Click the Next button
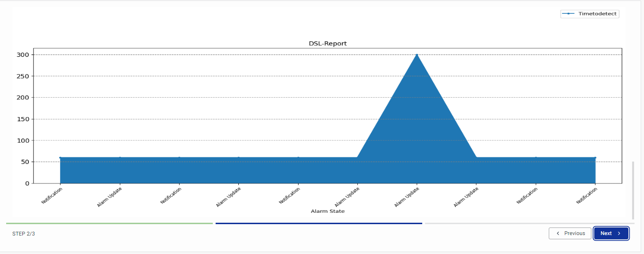This screenshot has width=644, height=254. click(x=611, y=234)
